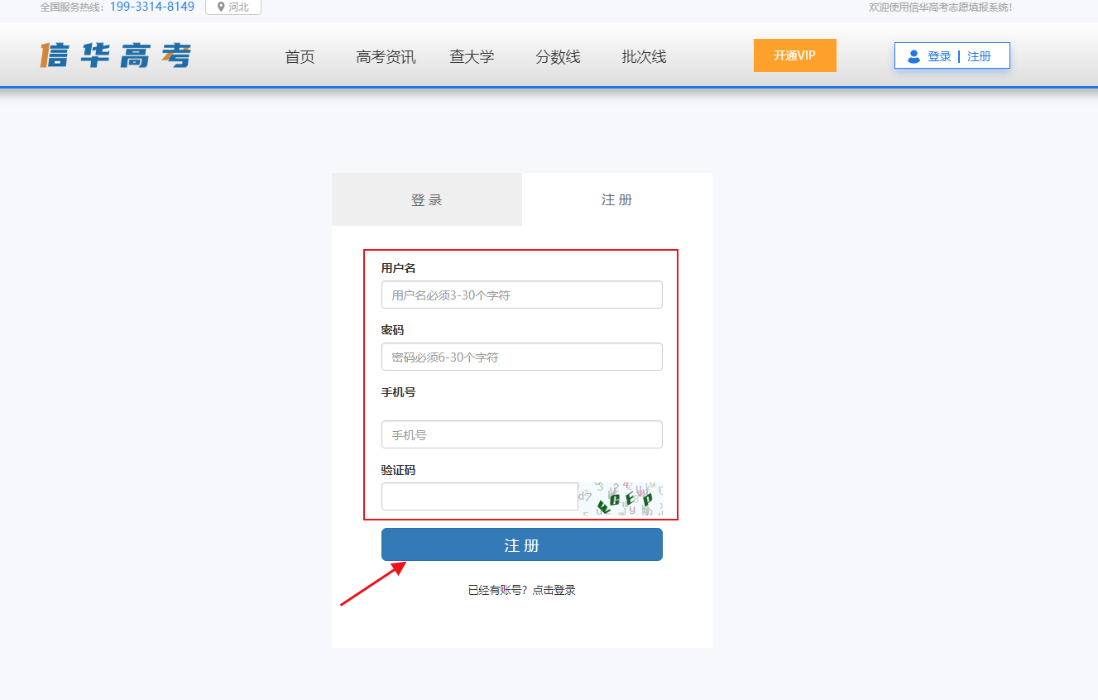Open the 查大学 nav item

point(472,57)
